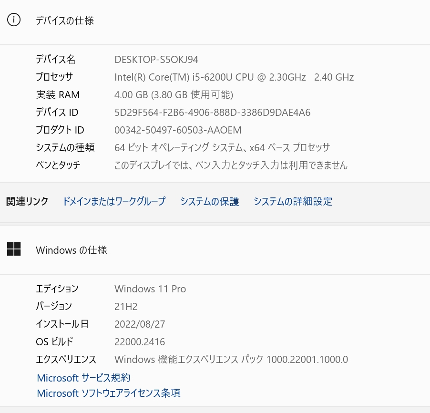Open Microsoft ソフトウェアライセンス条項 link
Viewport: 430px width, 413px height.
[x=109, y=393]
